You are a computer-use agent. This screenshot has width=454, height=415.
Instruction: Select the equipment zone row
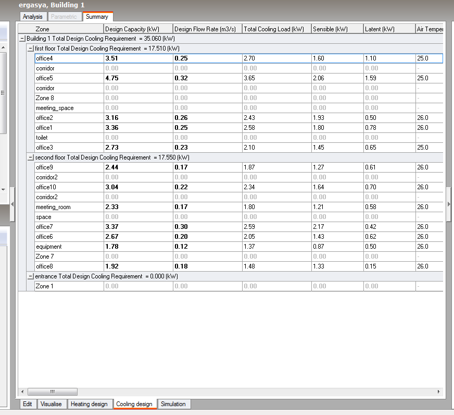click(239, 247)
